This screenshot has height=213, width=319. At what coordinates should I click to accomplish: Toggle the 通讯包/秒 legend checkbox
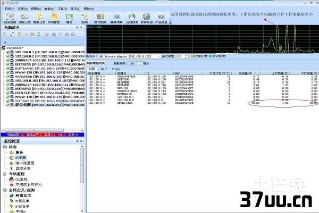tap(210, 56)
